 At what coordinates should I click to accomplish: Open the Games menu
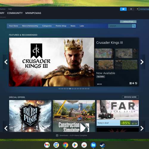click(x=3, y=9)
